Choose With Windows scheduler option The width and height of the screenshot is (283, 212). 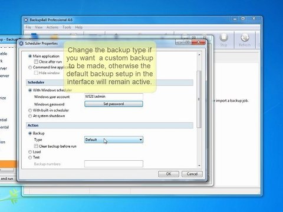pos(30,90)
